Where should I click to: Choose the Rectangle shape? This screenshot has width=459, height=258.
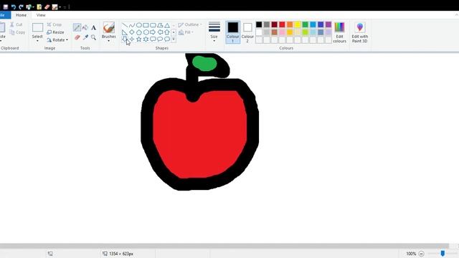[x=146, y=25]
